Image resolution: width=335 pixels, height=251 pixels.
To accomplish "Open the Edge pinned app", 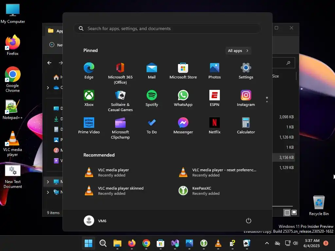I will pyautogui.click(x=89, y=71).
